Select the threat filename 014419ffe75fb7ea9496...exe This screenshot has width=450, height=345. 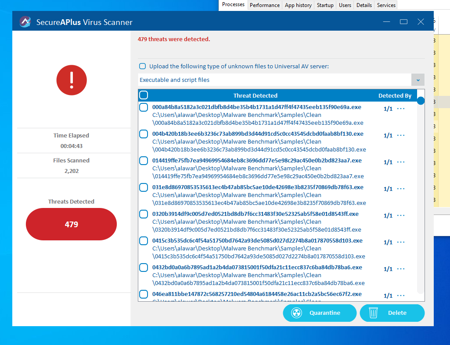pyautogui.click(x=257, y=161)
